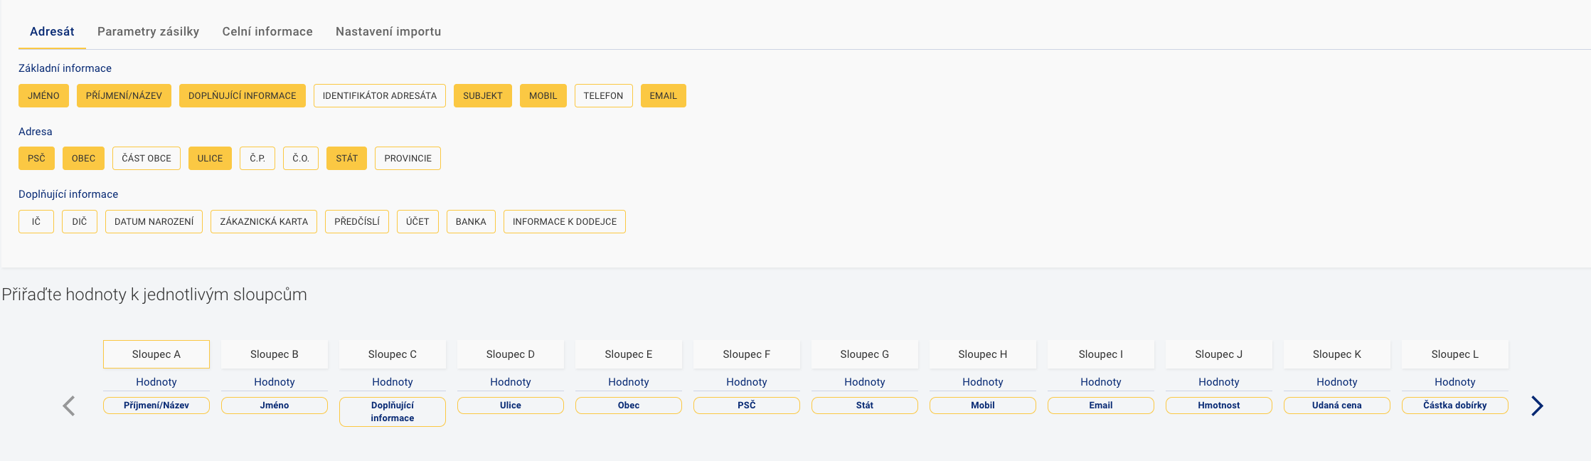Viewport: 1591px width, 461px height.
Task: Go to previous columns with left arrow
Action: click(69, 406)
